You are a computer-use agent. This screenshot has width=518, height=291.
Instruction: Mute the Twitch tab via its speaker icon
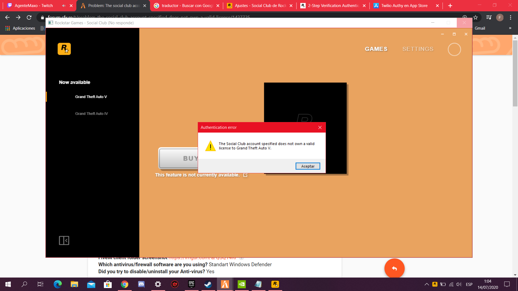pos(64,6)
